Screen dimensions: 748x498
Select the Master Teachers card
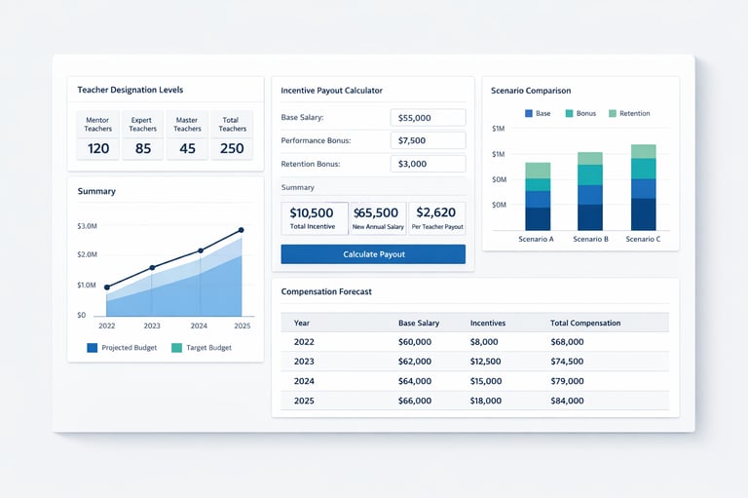tap(187, 135)
